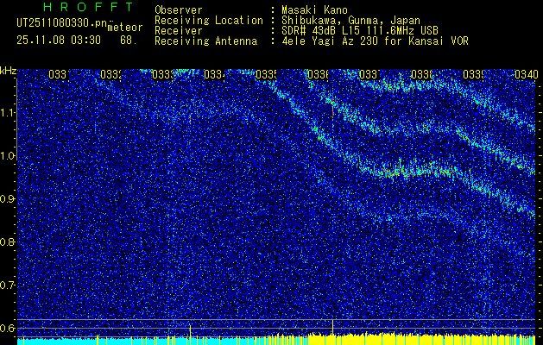This screenshot has height=345, width=543.
Task: Select Shibukawa, Gunma, Japan text
Action: 350,21
